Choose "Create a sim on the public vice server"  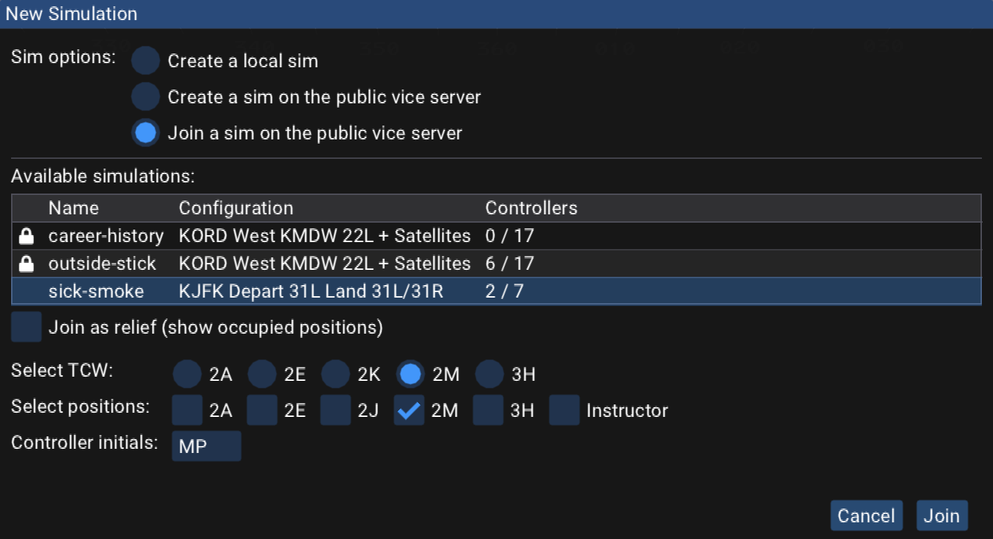coord(146,96)
